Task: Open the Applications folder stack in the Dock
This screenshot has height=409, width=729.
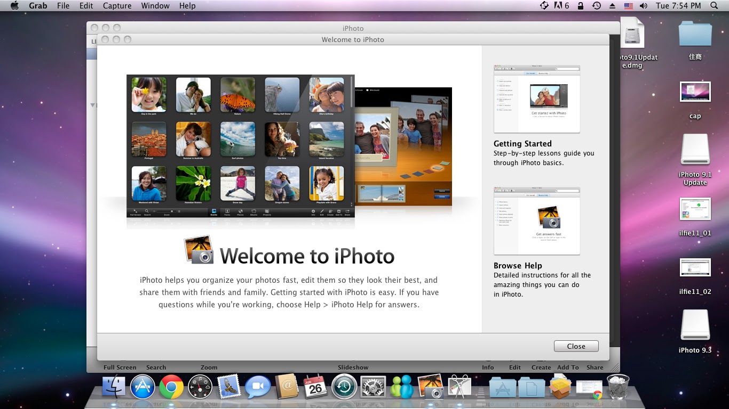Action: (503, 387)
